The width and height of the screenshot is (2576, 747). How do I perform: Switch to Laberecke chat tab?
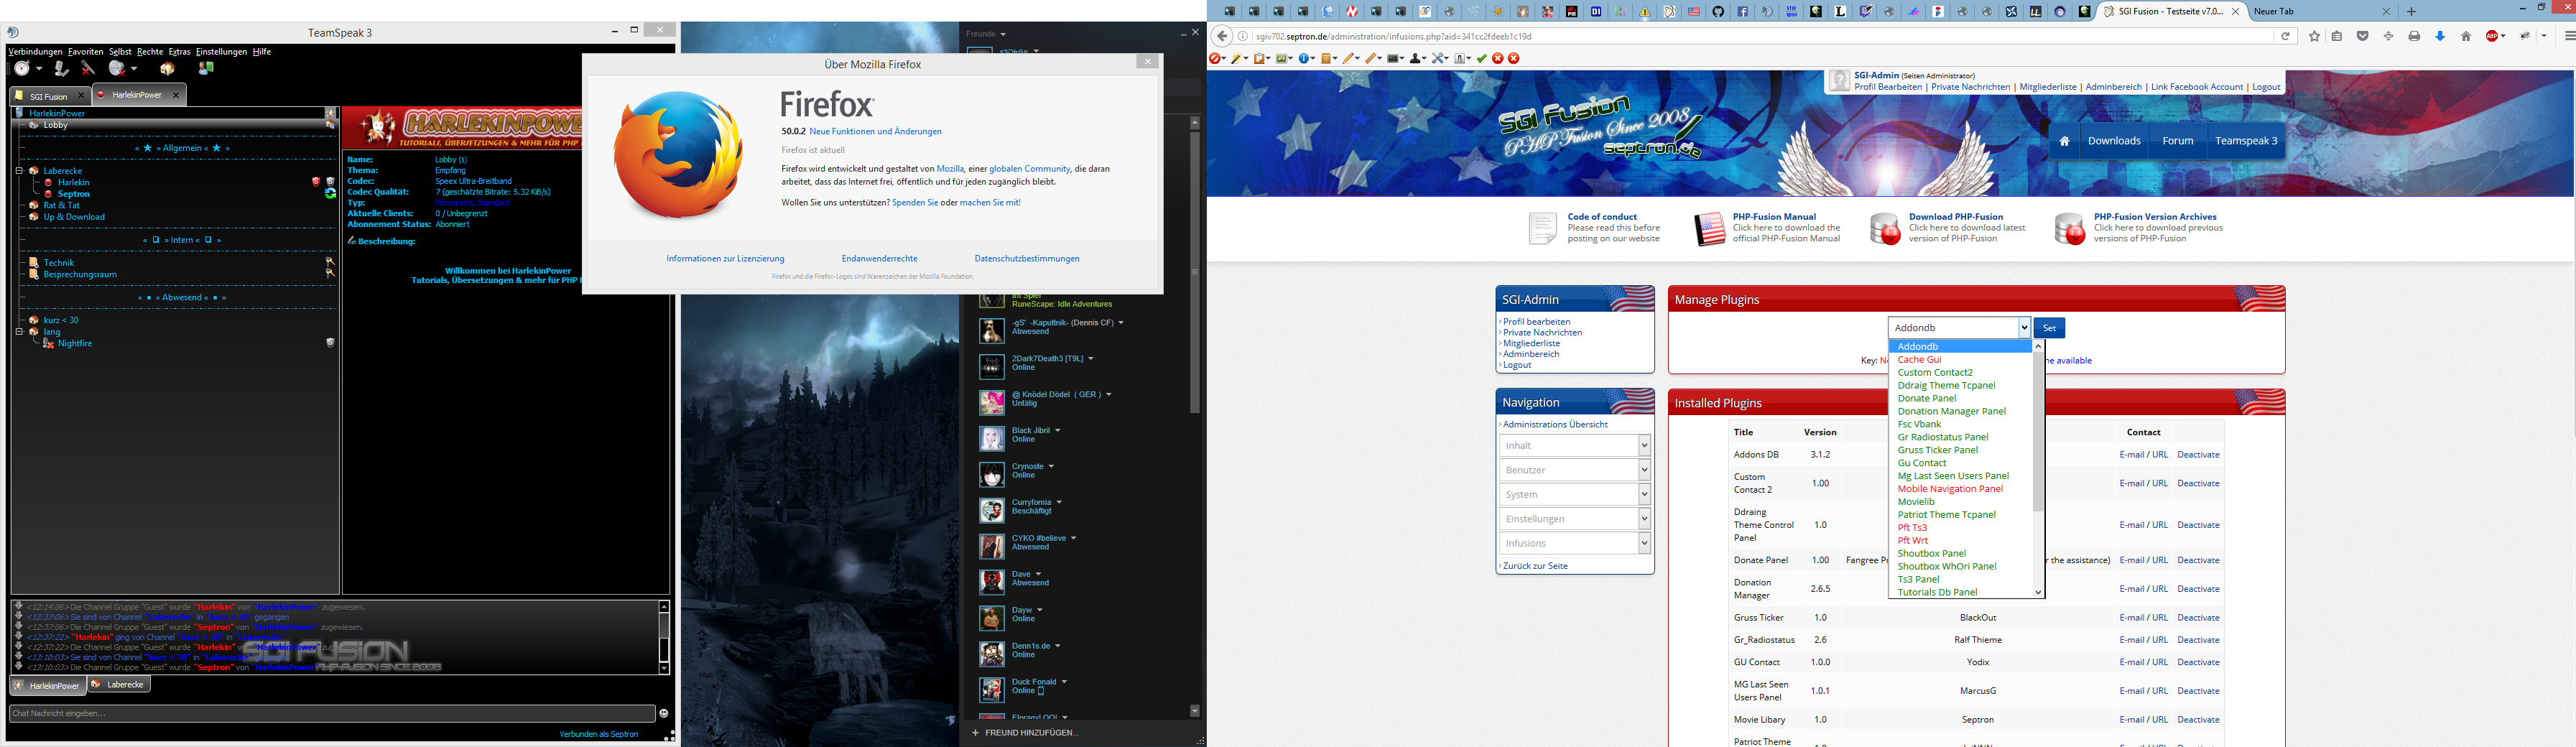coord(118,685)
